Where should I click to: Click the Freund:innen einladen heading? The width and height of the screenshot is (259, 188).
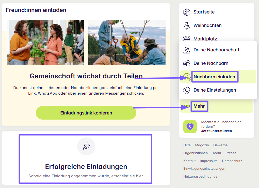36,10
